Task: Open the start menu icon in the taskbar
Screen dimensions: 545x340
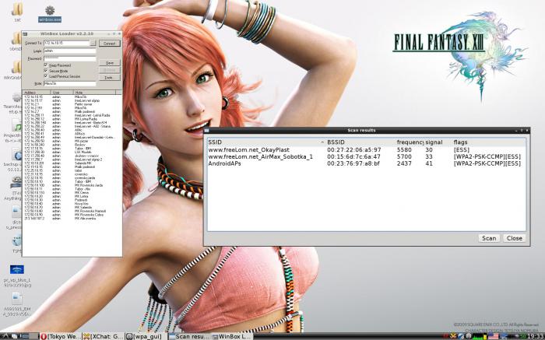Action: 6,336
